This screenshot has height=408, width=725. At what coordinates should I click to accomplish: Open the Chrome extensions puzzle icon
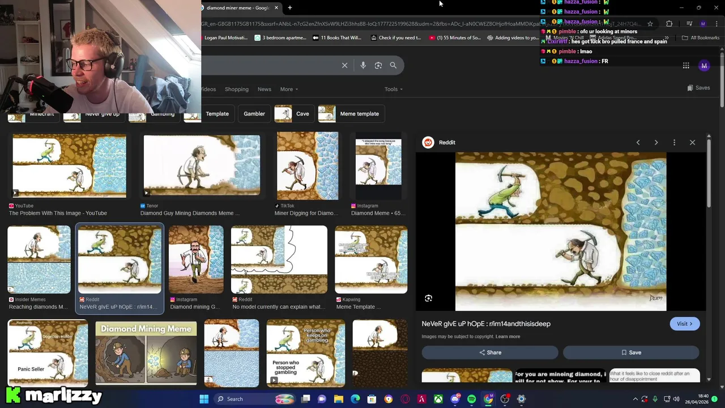(x=669, y=24)
